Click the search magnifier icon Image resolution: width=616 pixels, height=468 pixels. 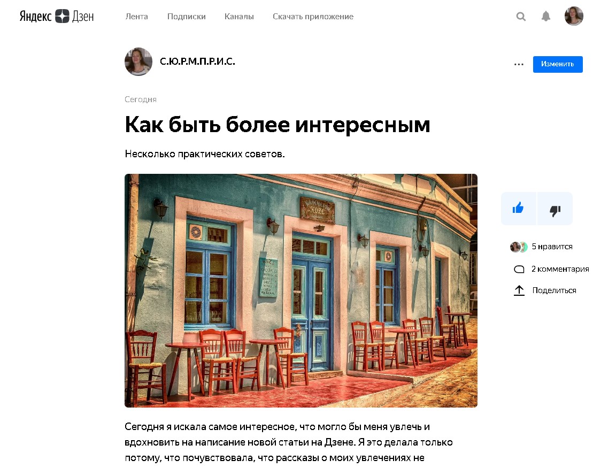coord(521,17)
